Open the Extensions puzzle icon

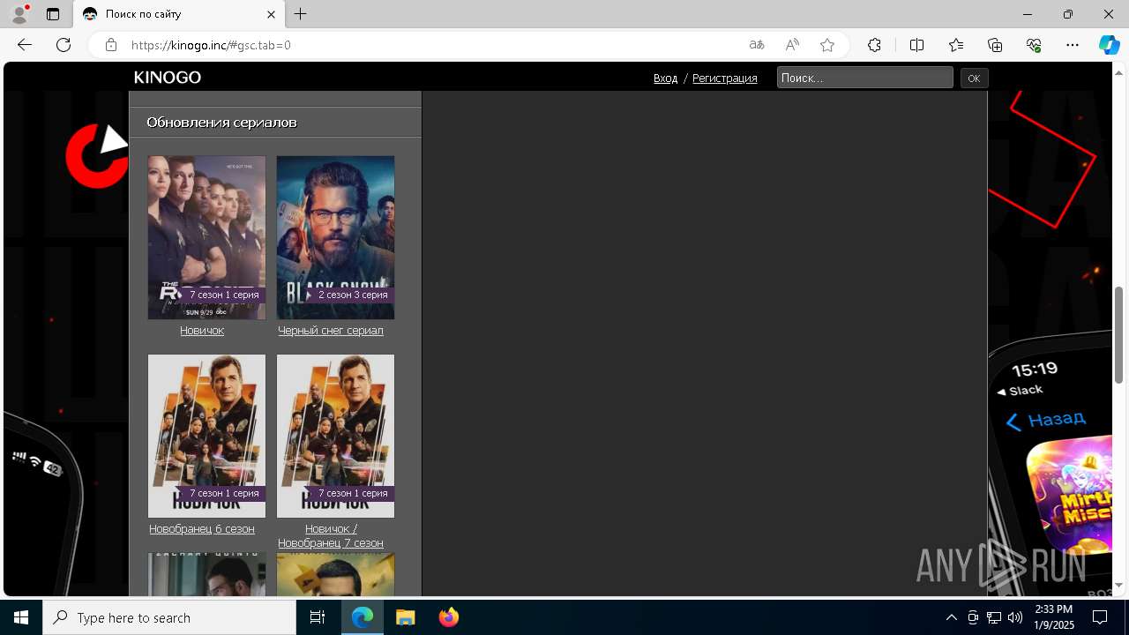pyautogui.click(x=874, y=45)
